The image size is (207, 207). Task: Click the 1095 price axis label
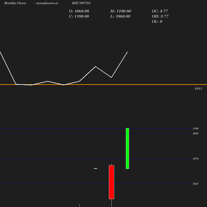click(195, 133)
